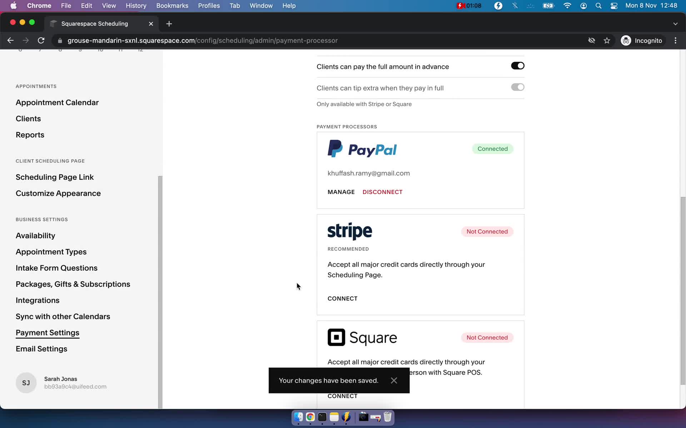Select Appointment Types from sidebar
The image size is (686, 428).
pos(51,251)
